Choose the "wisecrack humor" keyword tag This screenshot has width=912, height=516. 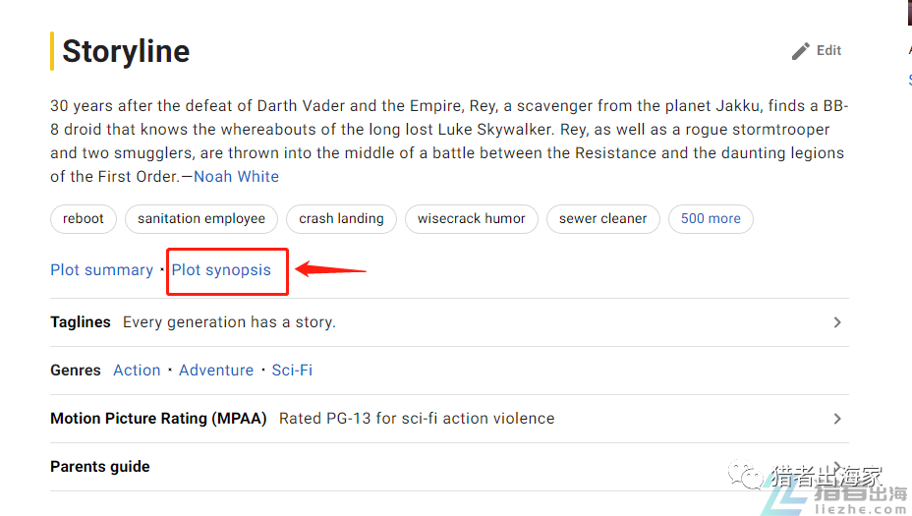point(471,219)
